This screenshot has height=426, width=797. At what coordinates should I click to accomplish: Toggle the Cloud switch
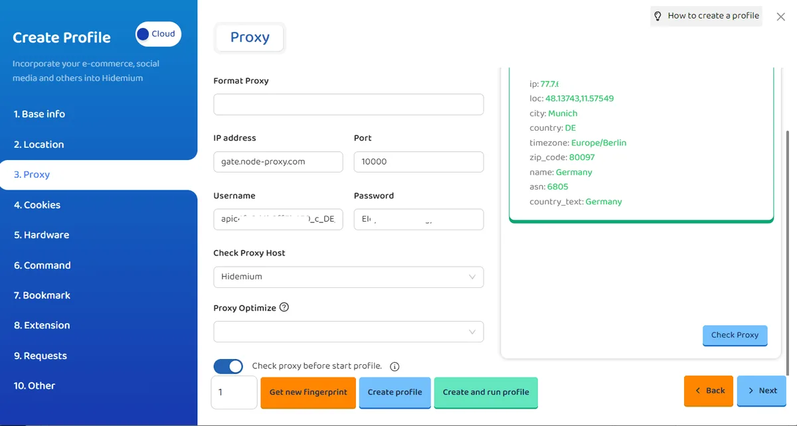tap(158, 34)
